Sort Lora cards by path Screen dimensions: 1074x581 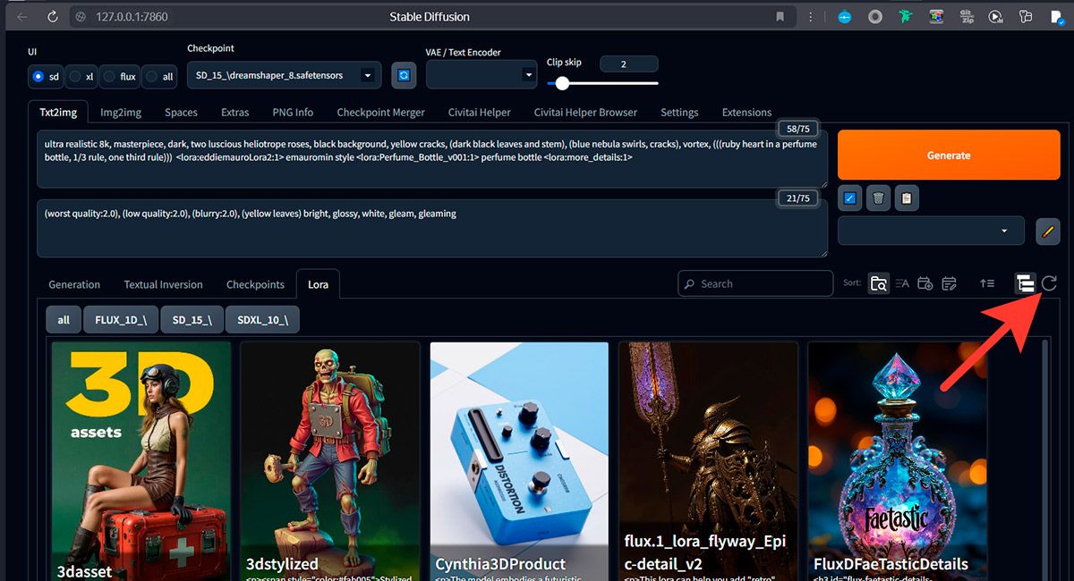[x=878, y=283]
